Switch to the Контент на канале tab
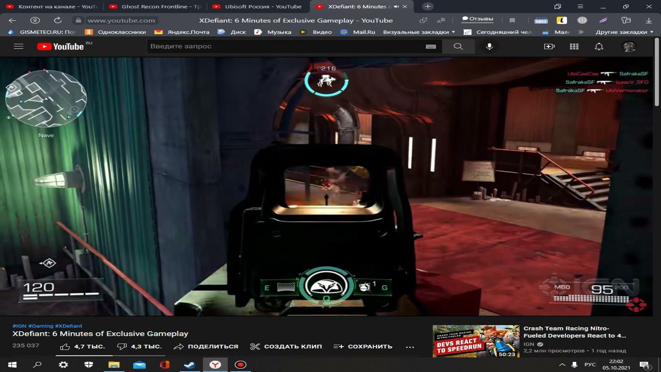The image size is (661, 372). tap(52, 7)
